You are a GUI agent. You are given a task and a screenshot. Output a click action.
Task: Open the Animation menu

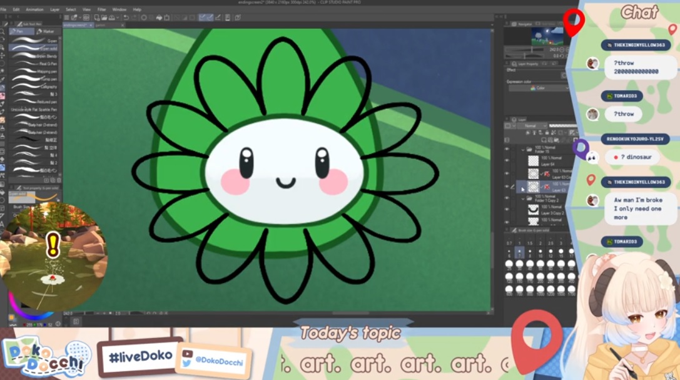[34, 9]
